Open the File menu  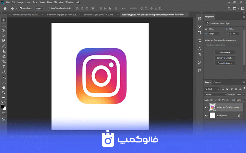[x=8, y=2]
